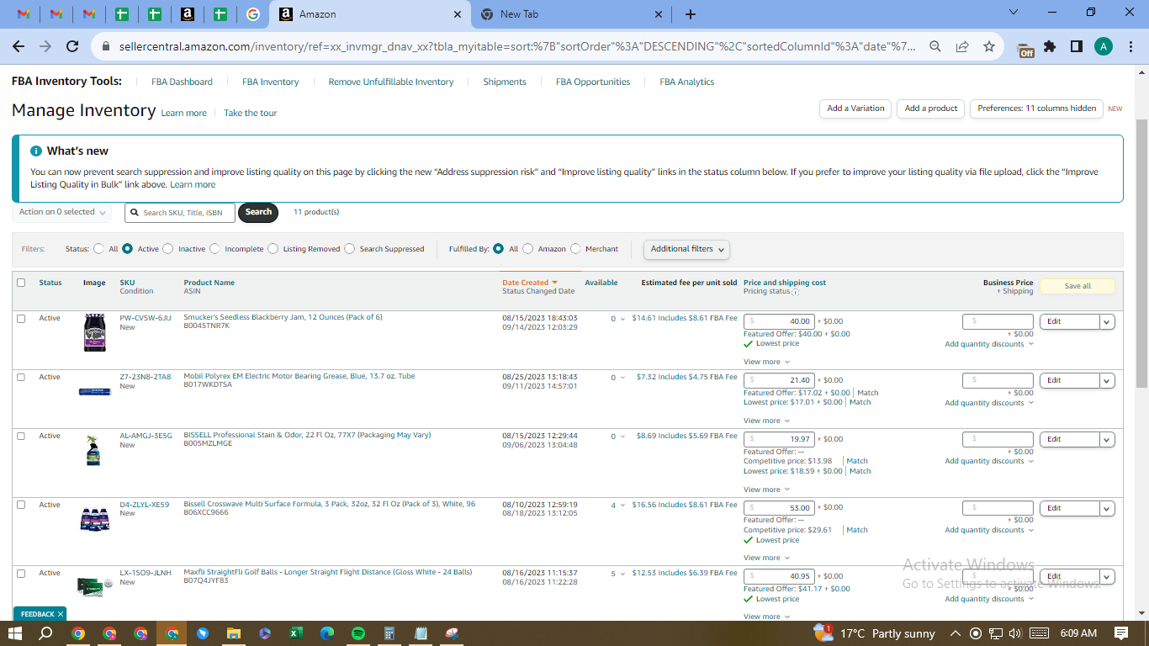Screen dimensions: 1149x646
Task: Open a new browser tab with plus
Action: pyautogui.click(x=691, y=14)
